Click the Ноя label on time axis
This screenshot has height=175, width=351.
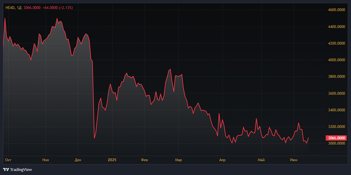pos(45,160)
